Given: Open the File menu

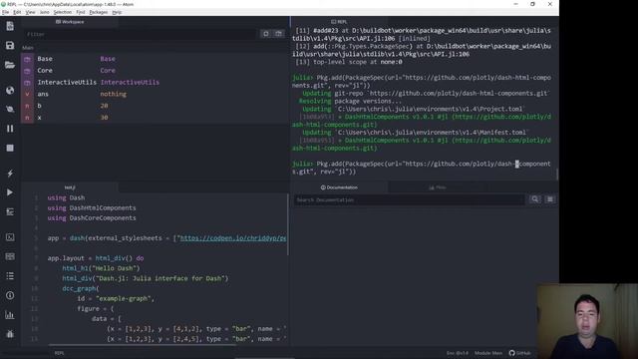Looking at the screenshot, I should point(5,12).
